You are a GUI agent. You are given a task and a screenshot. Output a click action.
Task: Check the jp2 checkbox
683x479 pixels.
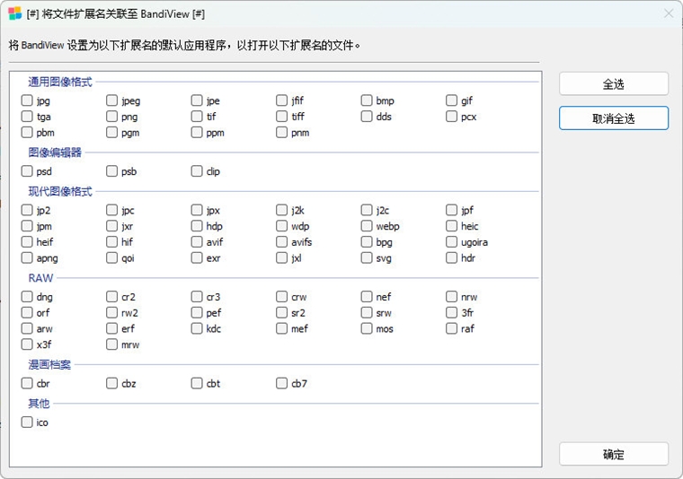pyautogui.click(x=27, y=211)
